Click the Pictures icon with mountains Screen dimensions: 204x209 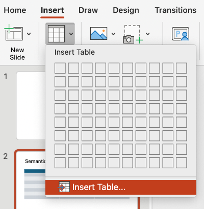coord(98,33)
